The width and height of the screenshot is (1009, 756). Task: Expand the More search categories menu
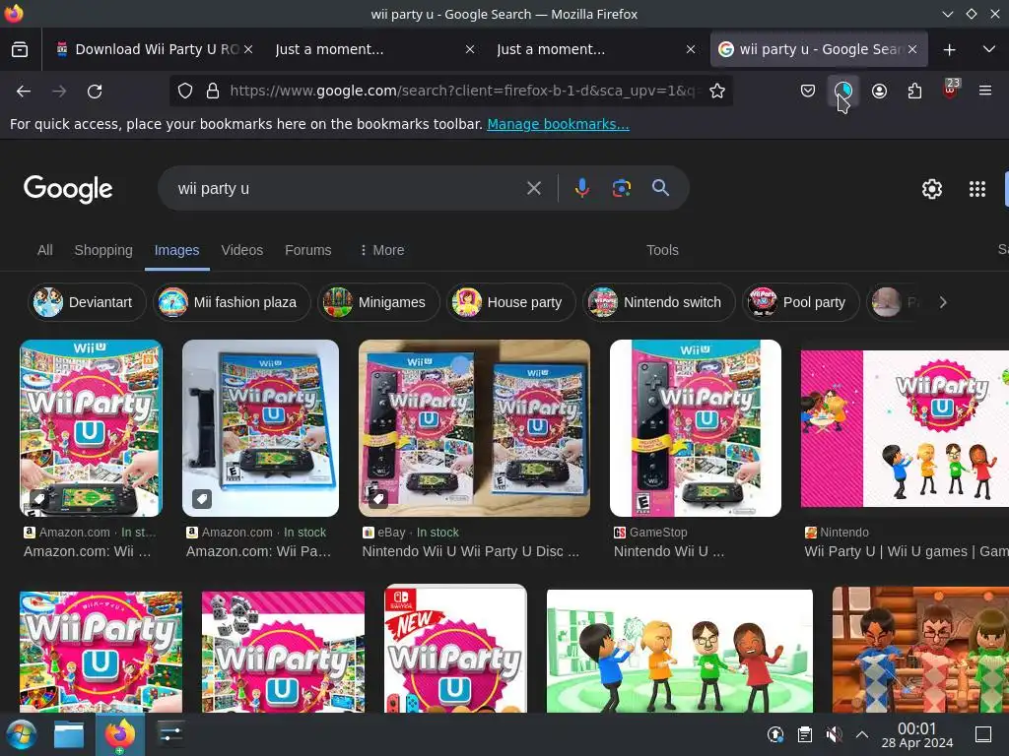[x=382, y=250]
